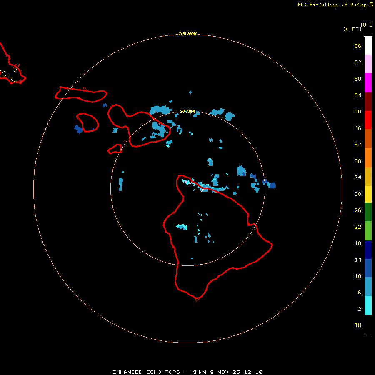Viewport: 375px width, 375px height.
Task: Click the legend value 14
Action: point(358,260)
